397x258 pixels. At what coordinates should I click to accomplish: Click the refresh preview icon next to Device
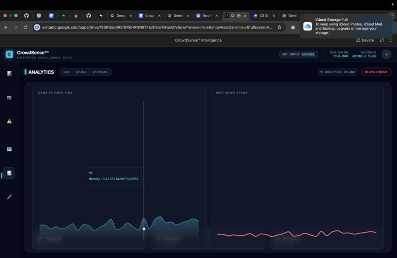point(382,40)
